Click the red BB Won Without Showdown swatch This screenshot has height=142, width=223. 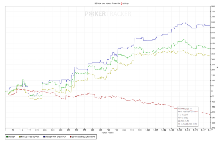(x=70, y=137)
